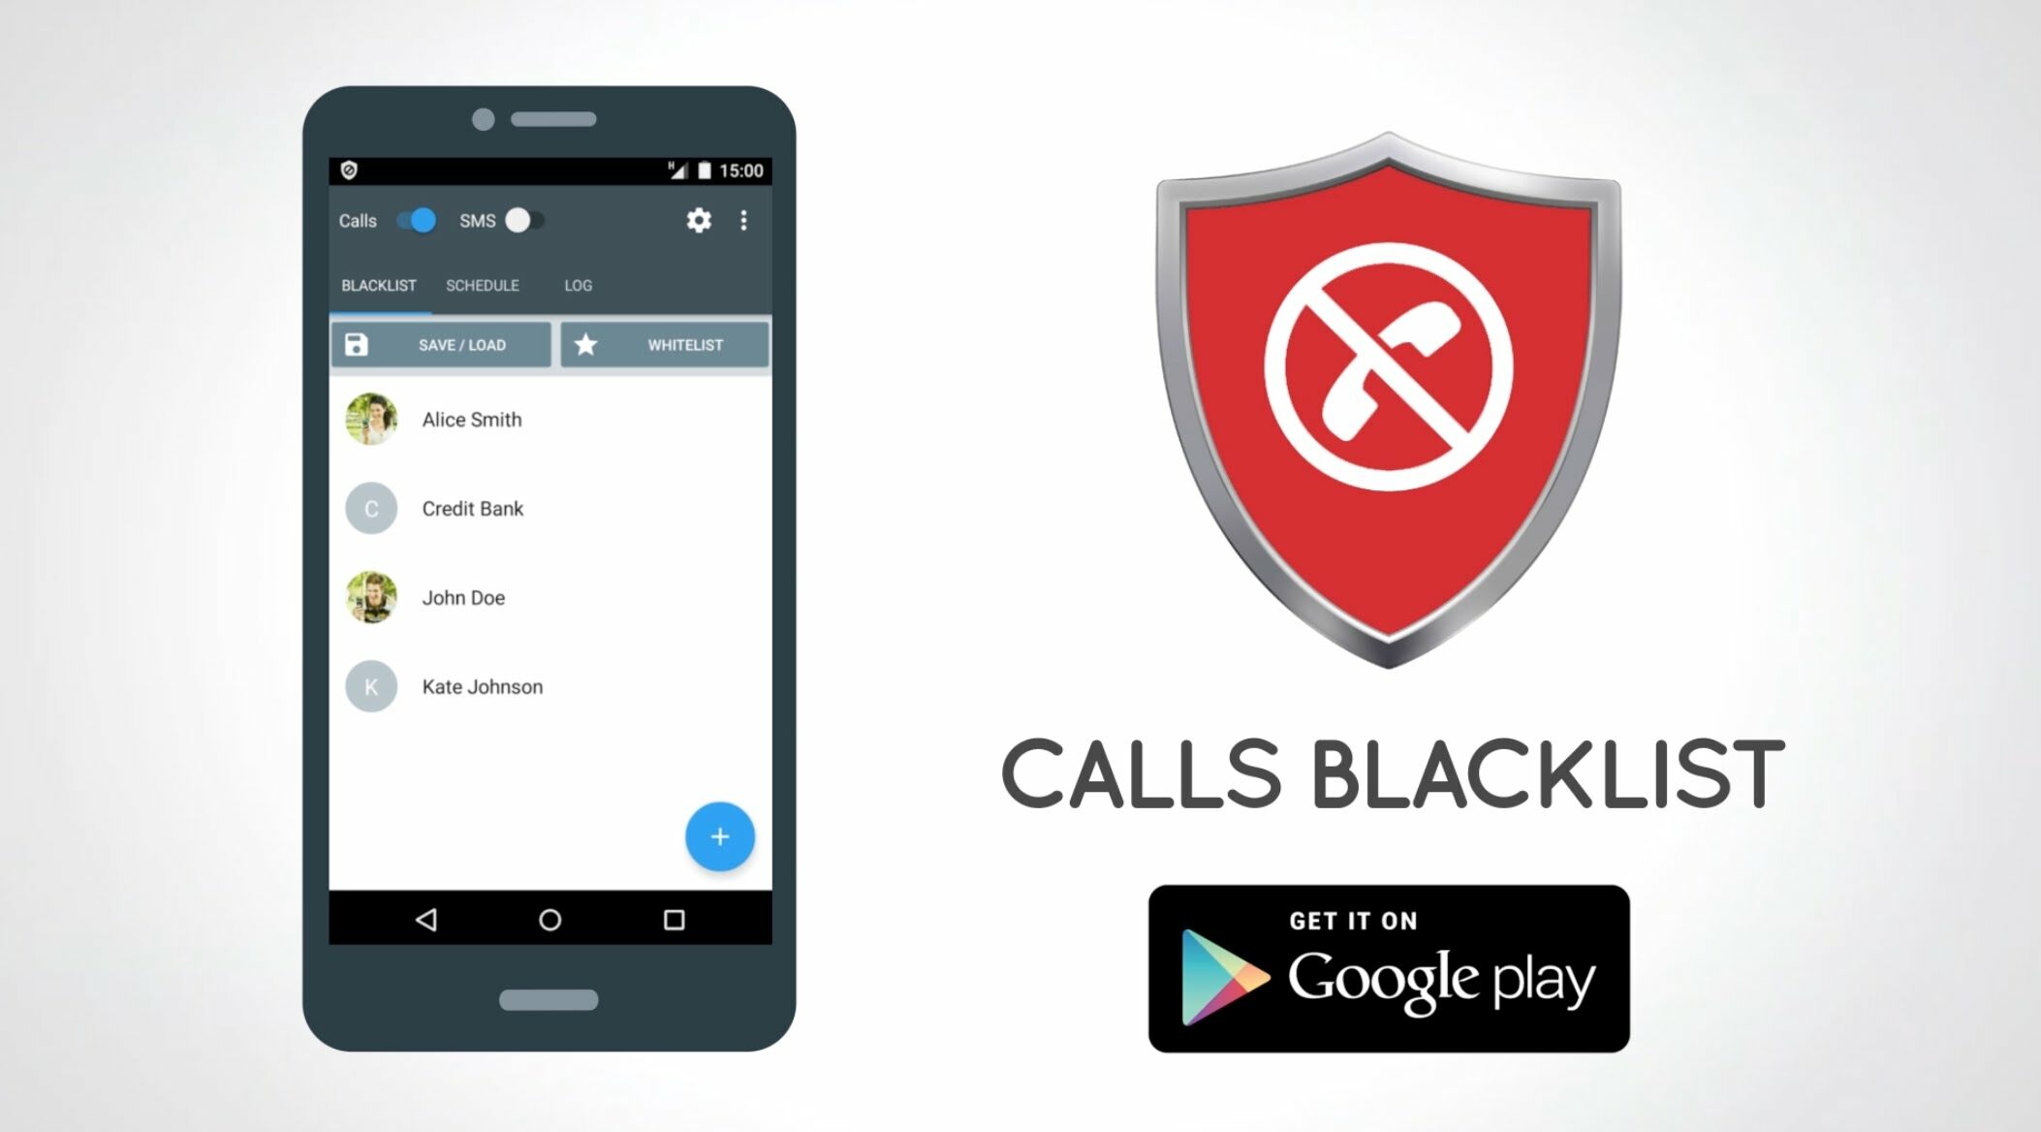Tap the WHITELIST button
2041x1132 pixels.
[x=665, y=344]
